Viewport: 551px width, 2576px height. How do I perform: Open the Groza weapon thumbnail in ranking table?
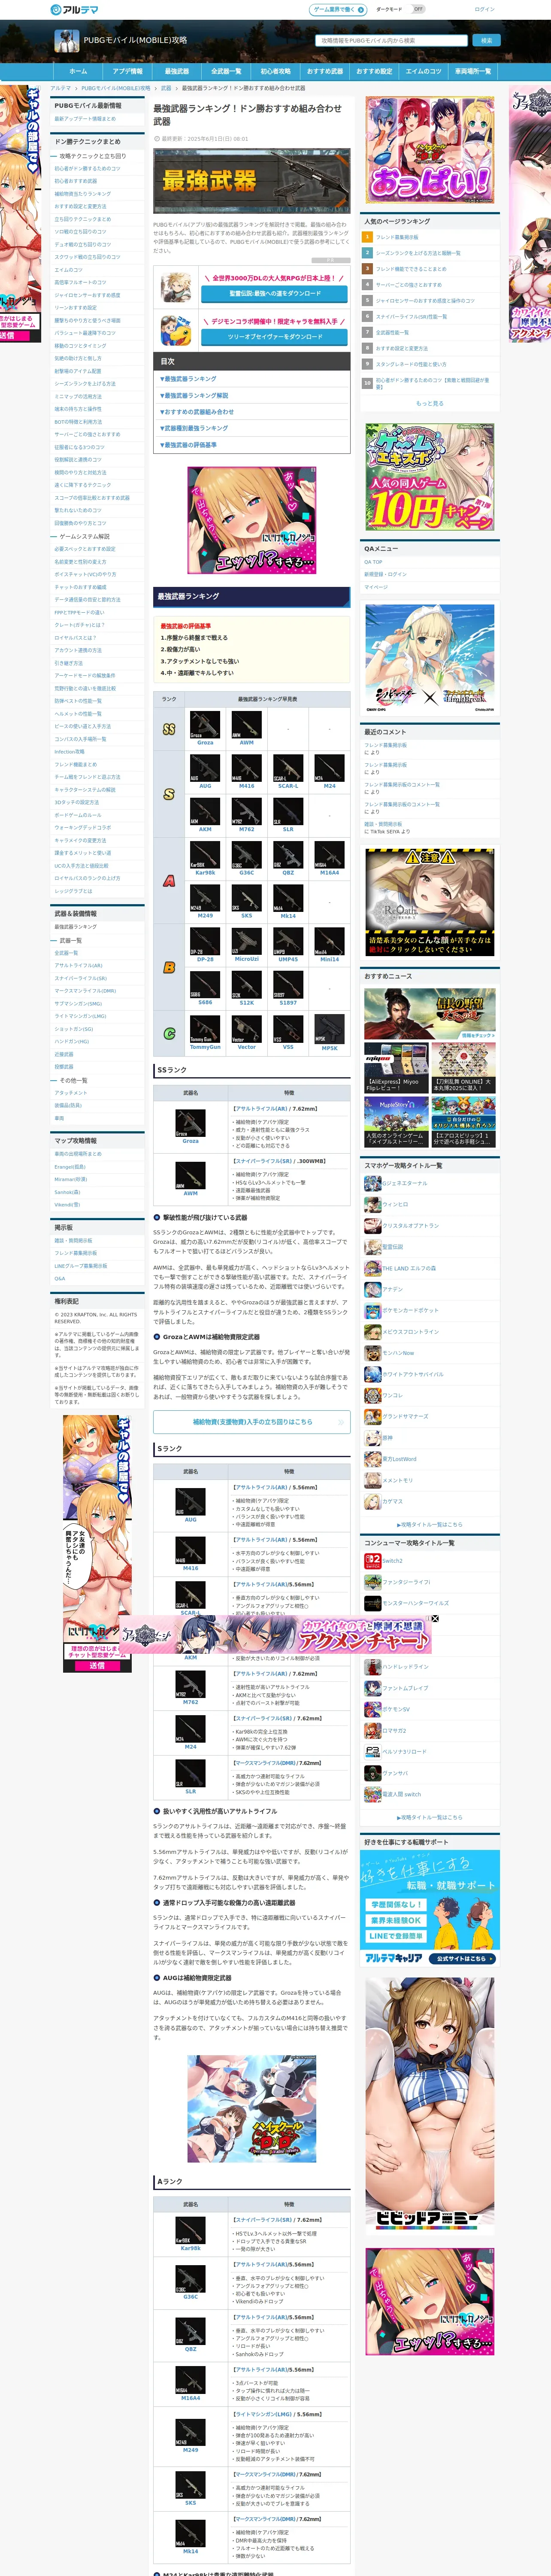205,725
